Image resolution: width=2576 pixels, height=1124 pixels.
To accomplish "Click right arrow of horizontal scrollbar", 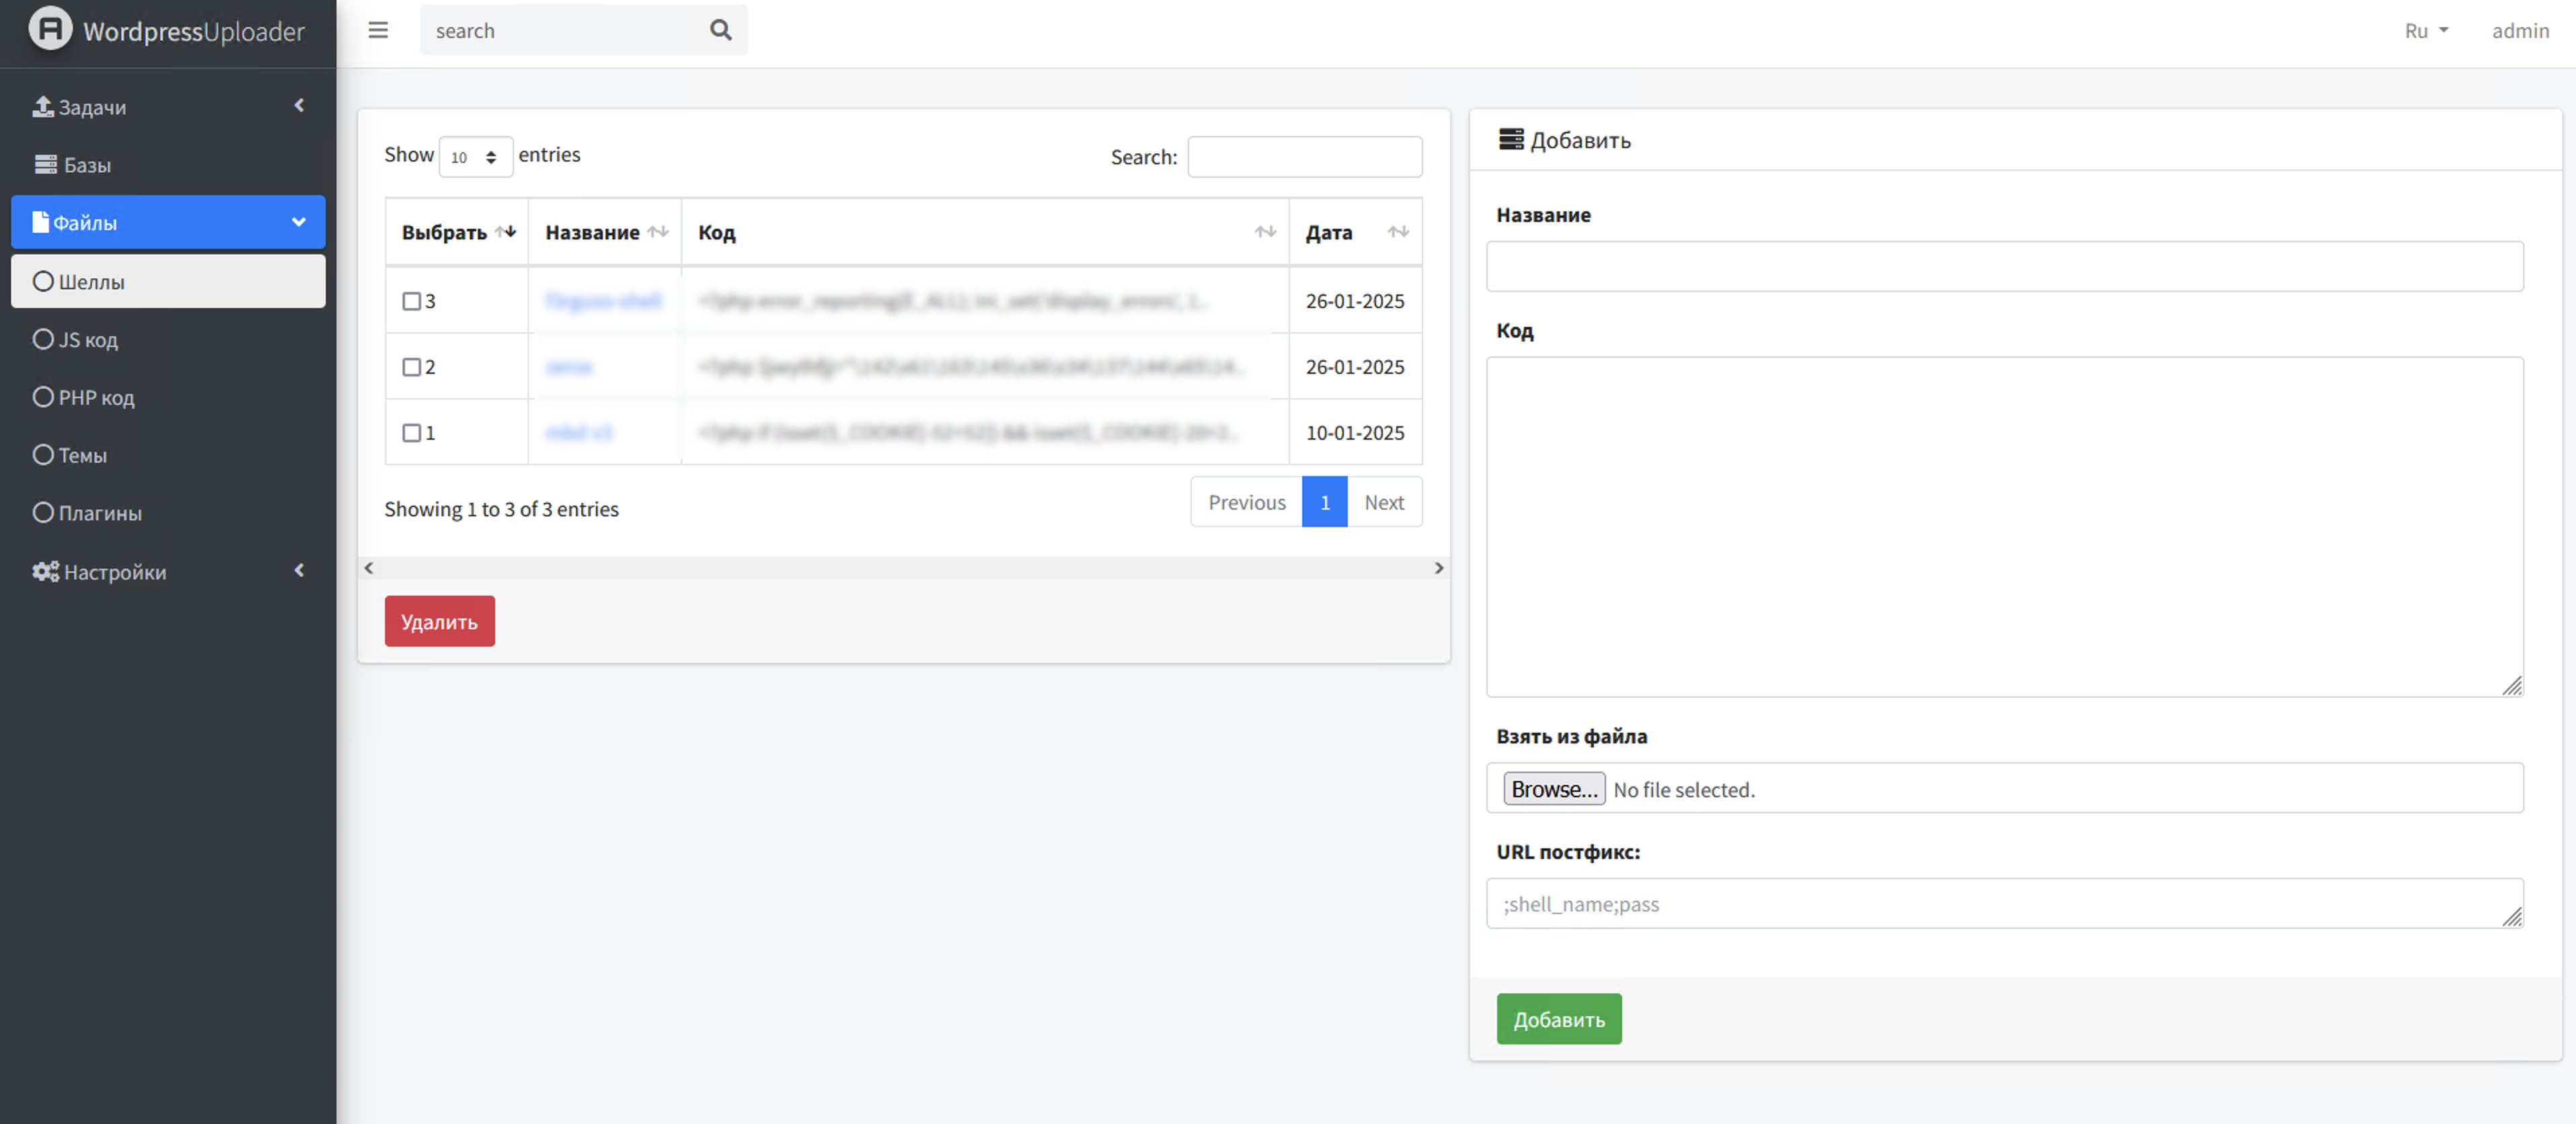I will (1439, 567).
